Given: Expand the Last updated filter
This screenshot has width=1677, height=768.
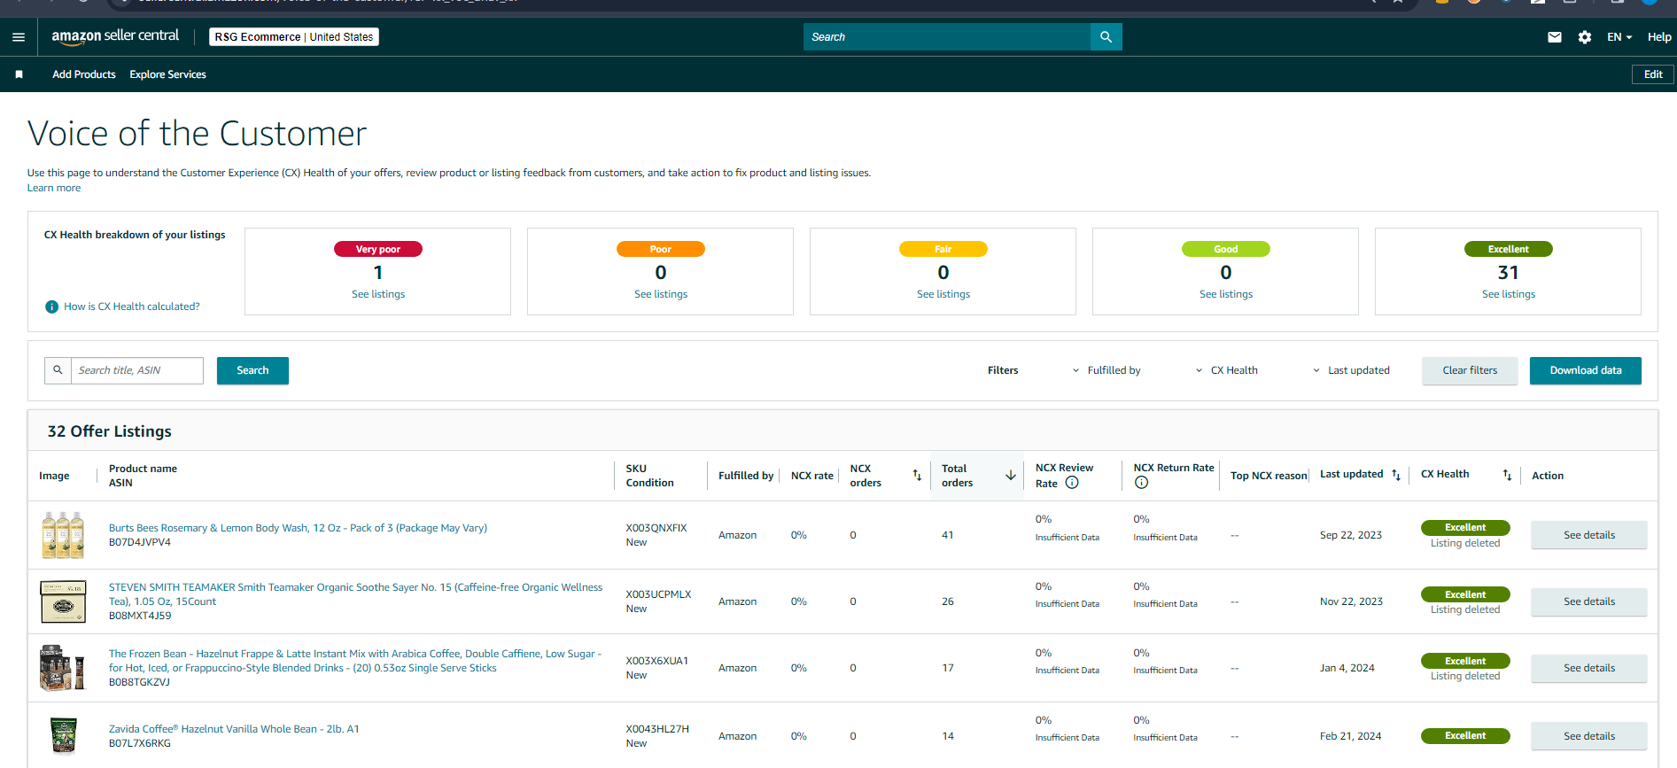Looking at the screenshot, I should pyautogui.click(x=1351, y=370).
